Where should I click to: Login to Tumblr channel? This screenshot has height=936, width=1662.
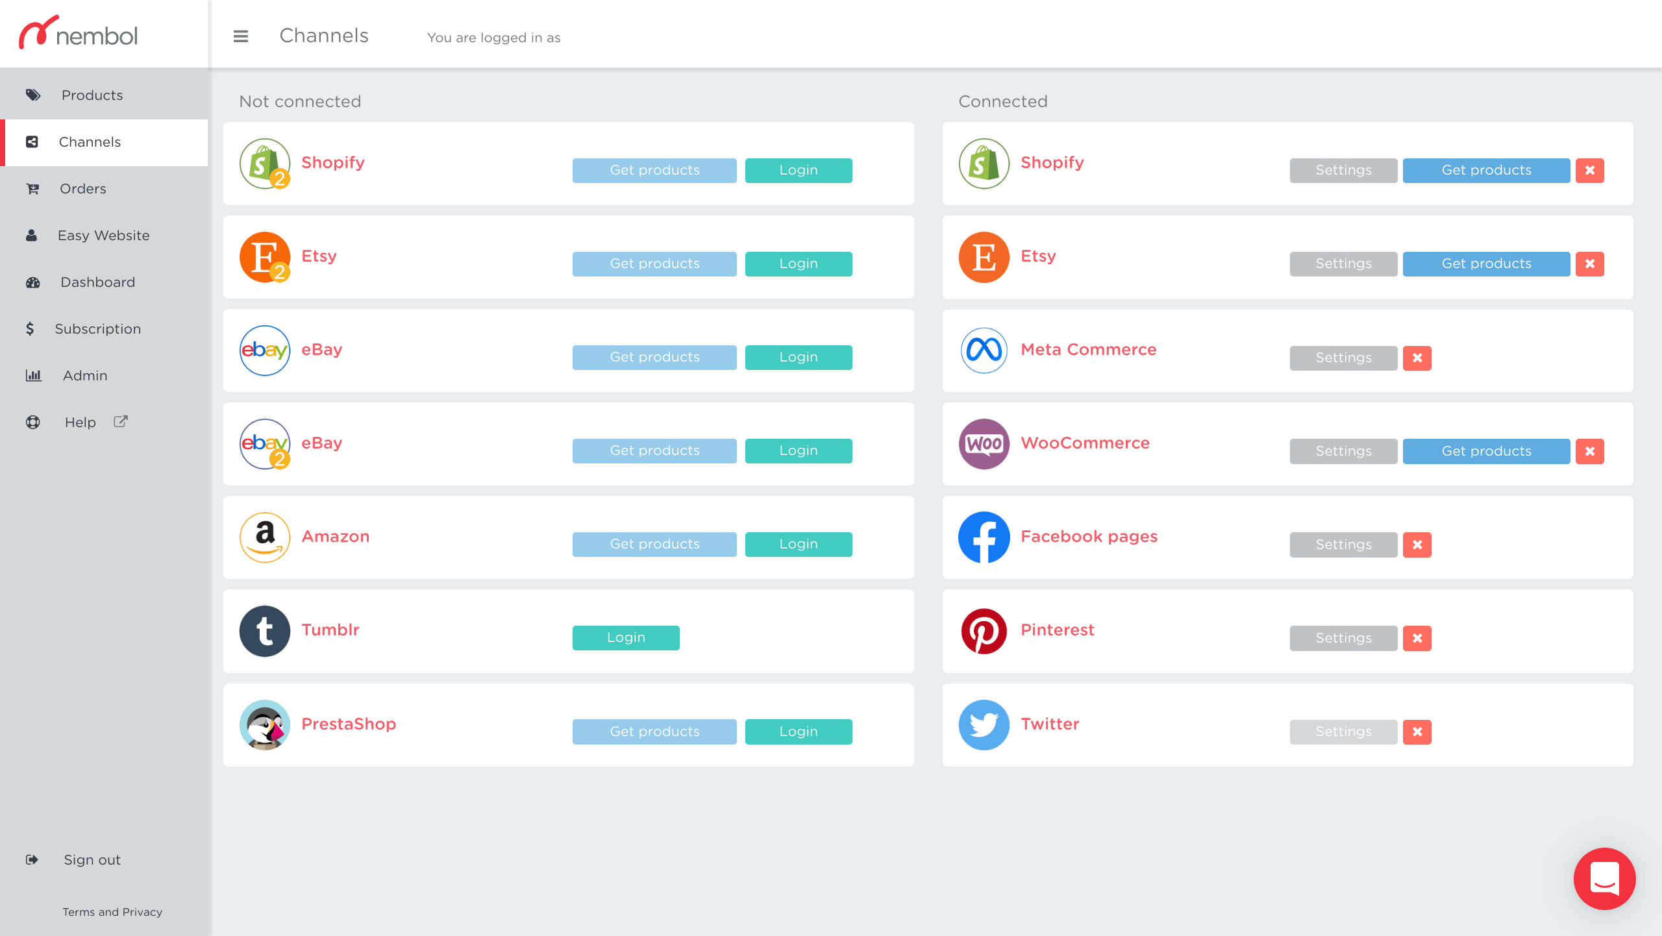click(x=626, y=638)
